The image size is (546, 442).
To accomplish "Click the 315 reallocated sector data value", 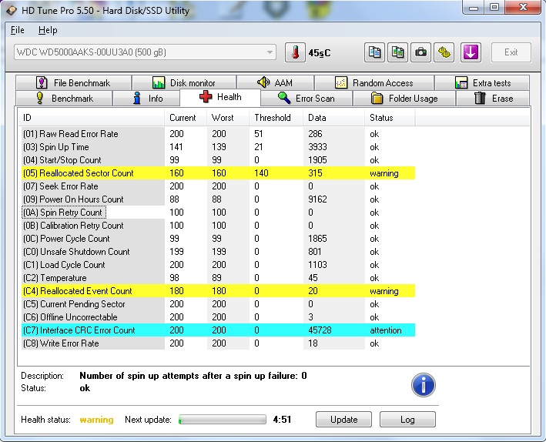I will point(315,173).
